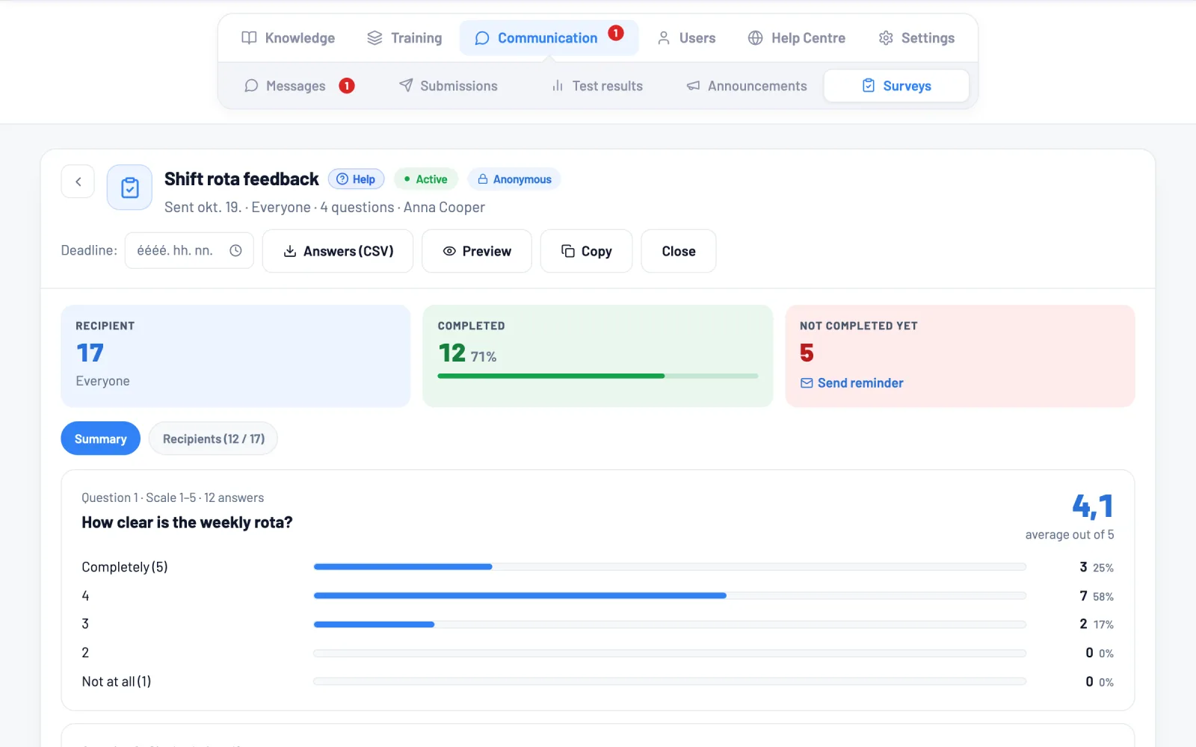
Task: Show the Summary view
Action: click(101, 438)
